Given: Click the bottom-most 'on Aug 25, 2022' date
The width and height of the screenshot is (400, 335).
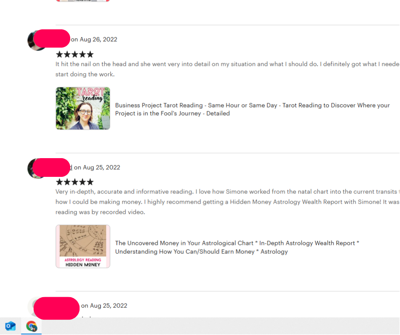Looking at the screenshot, I should tap(104, 305).
